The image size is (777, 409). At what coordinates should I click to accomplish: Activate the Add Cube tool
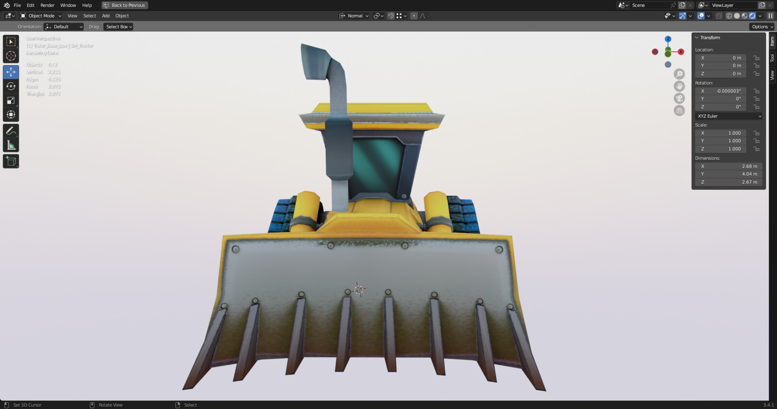pyautogui.click(x=11, y=161)
